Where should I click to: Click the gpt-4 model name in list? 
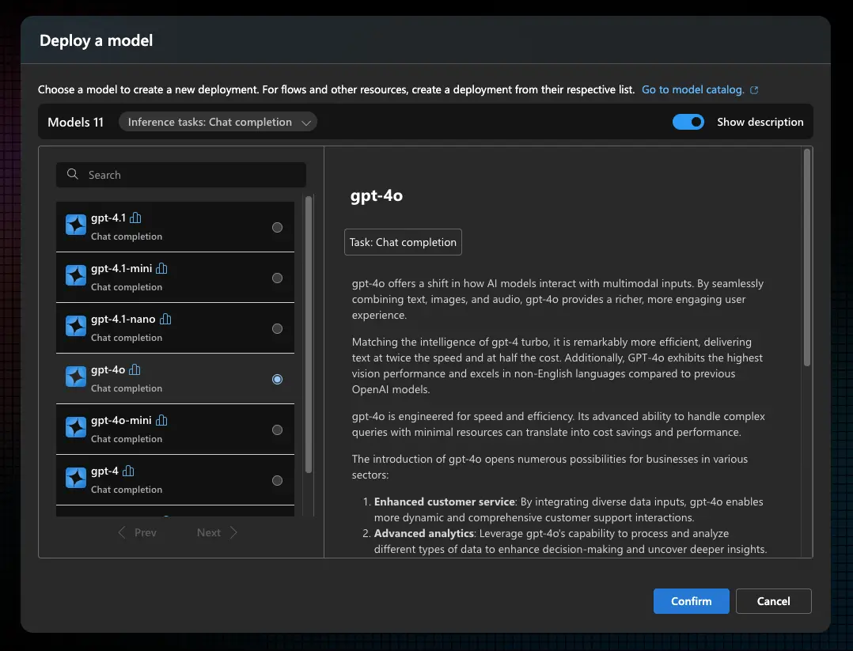(x=104, y=471)
